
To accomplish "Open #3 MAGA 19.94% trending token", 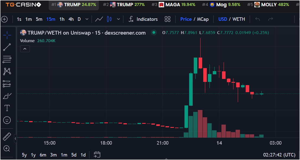I will coord(173,5).
